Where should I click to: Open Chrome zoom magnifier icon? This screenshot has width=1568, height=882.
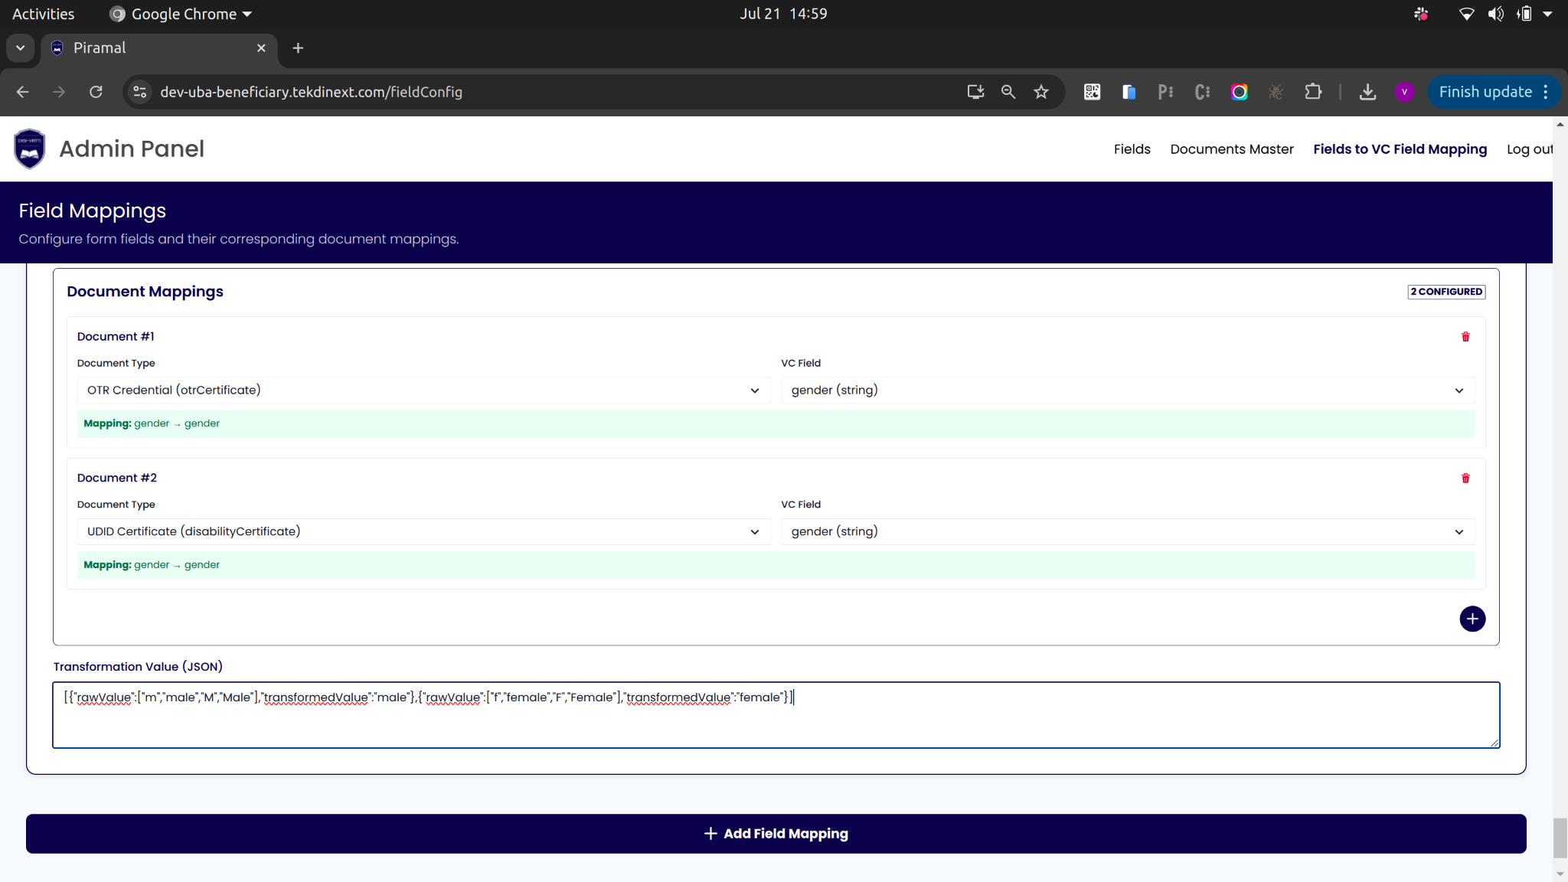coord(1008,92)
